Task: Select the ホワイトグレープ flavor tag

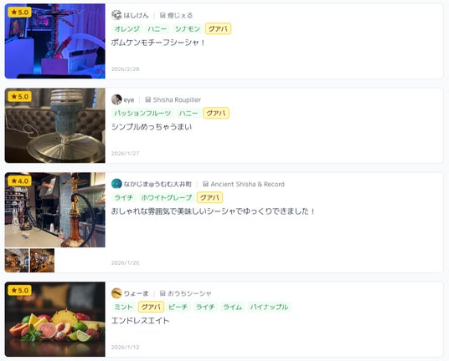Action: coord(167,198)
